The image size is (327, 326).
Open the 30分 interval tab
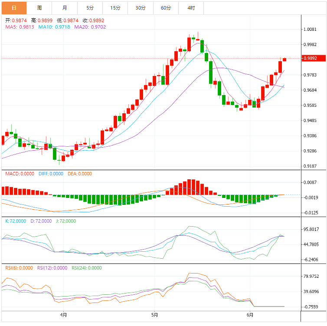tap(141, 8)
